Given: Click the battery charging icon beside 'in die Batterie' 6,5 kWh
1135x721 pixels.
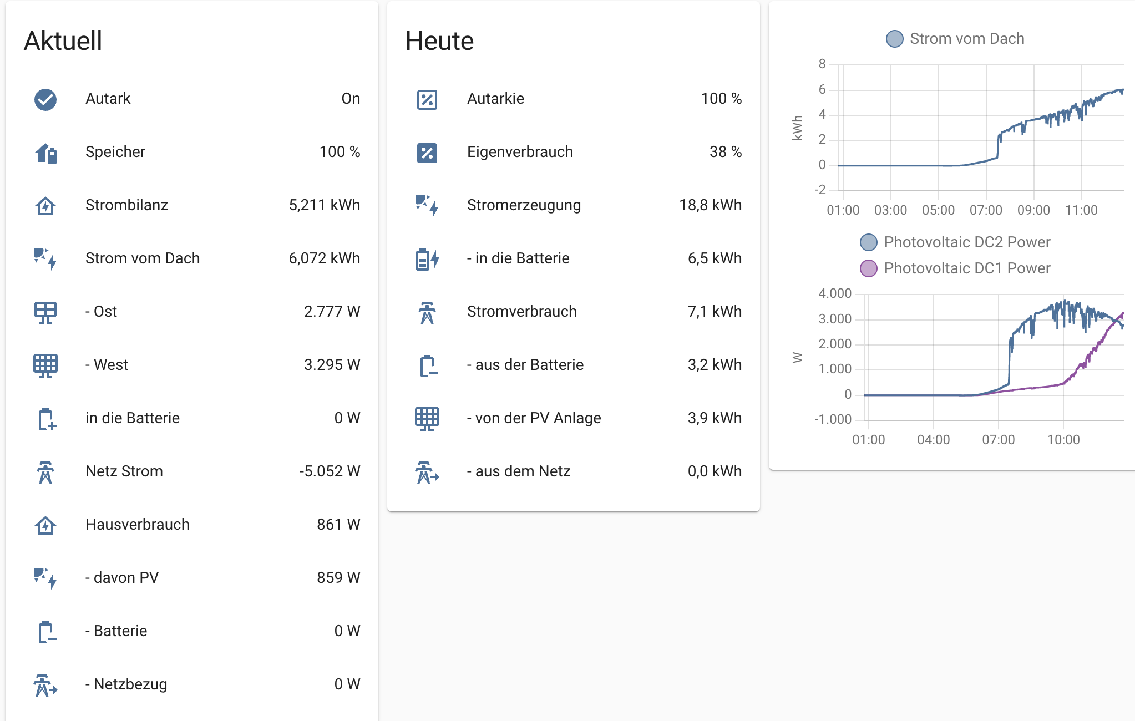Looking at the screenshot, I should pyautogui.click(x=427, y=259).
